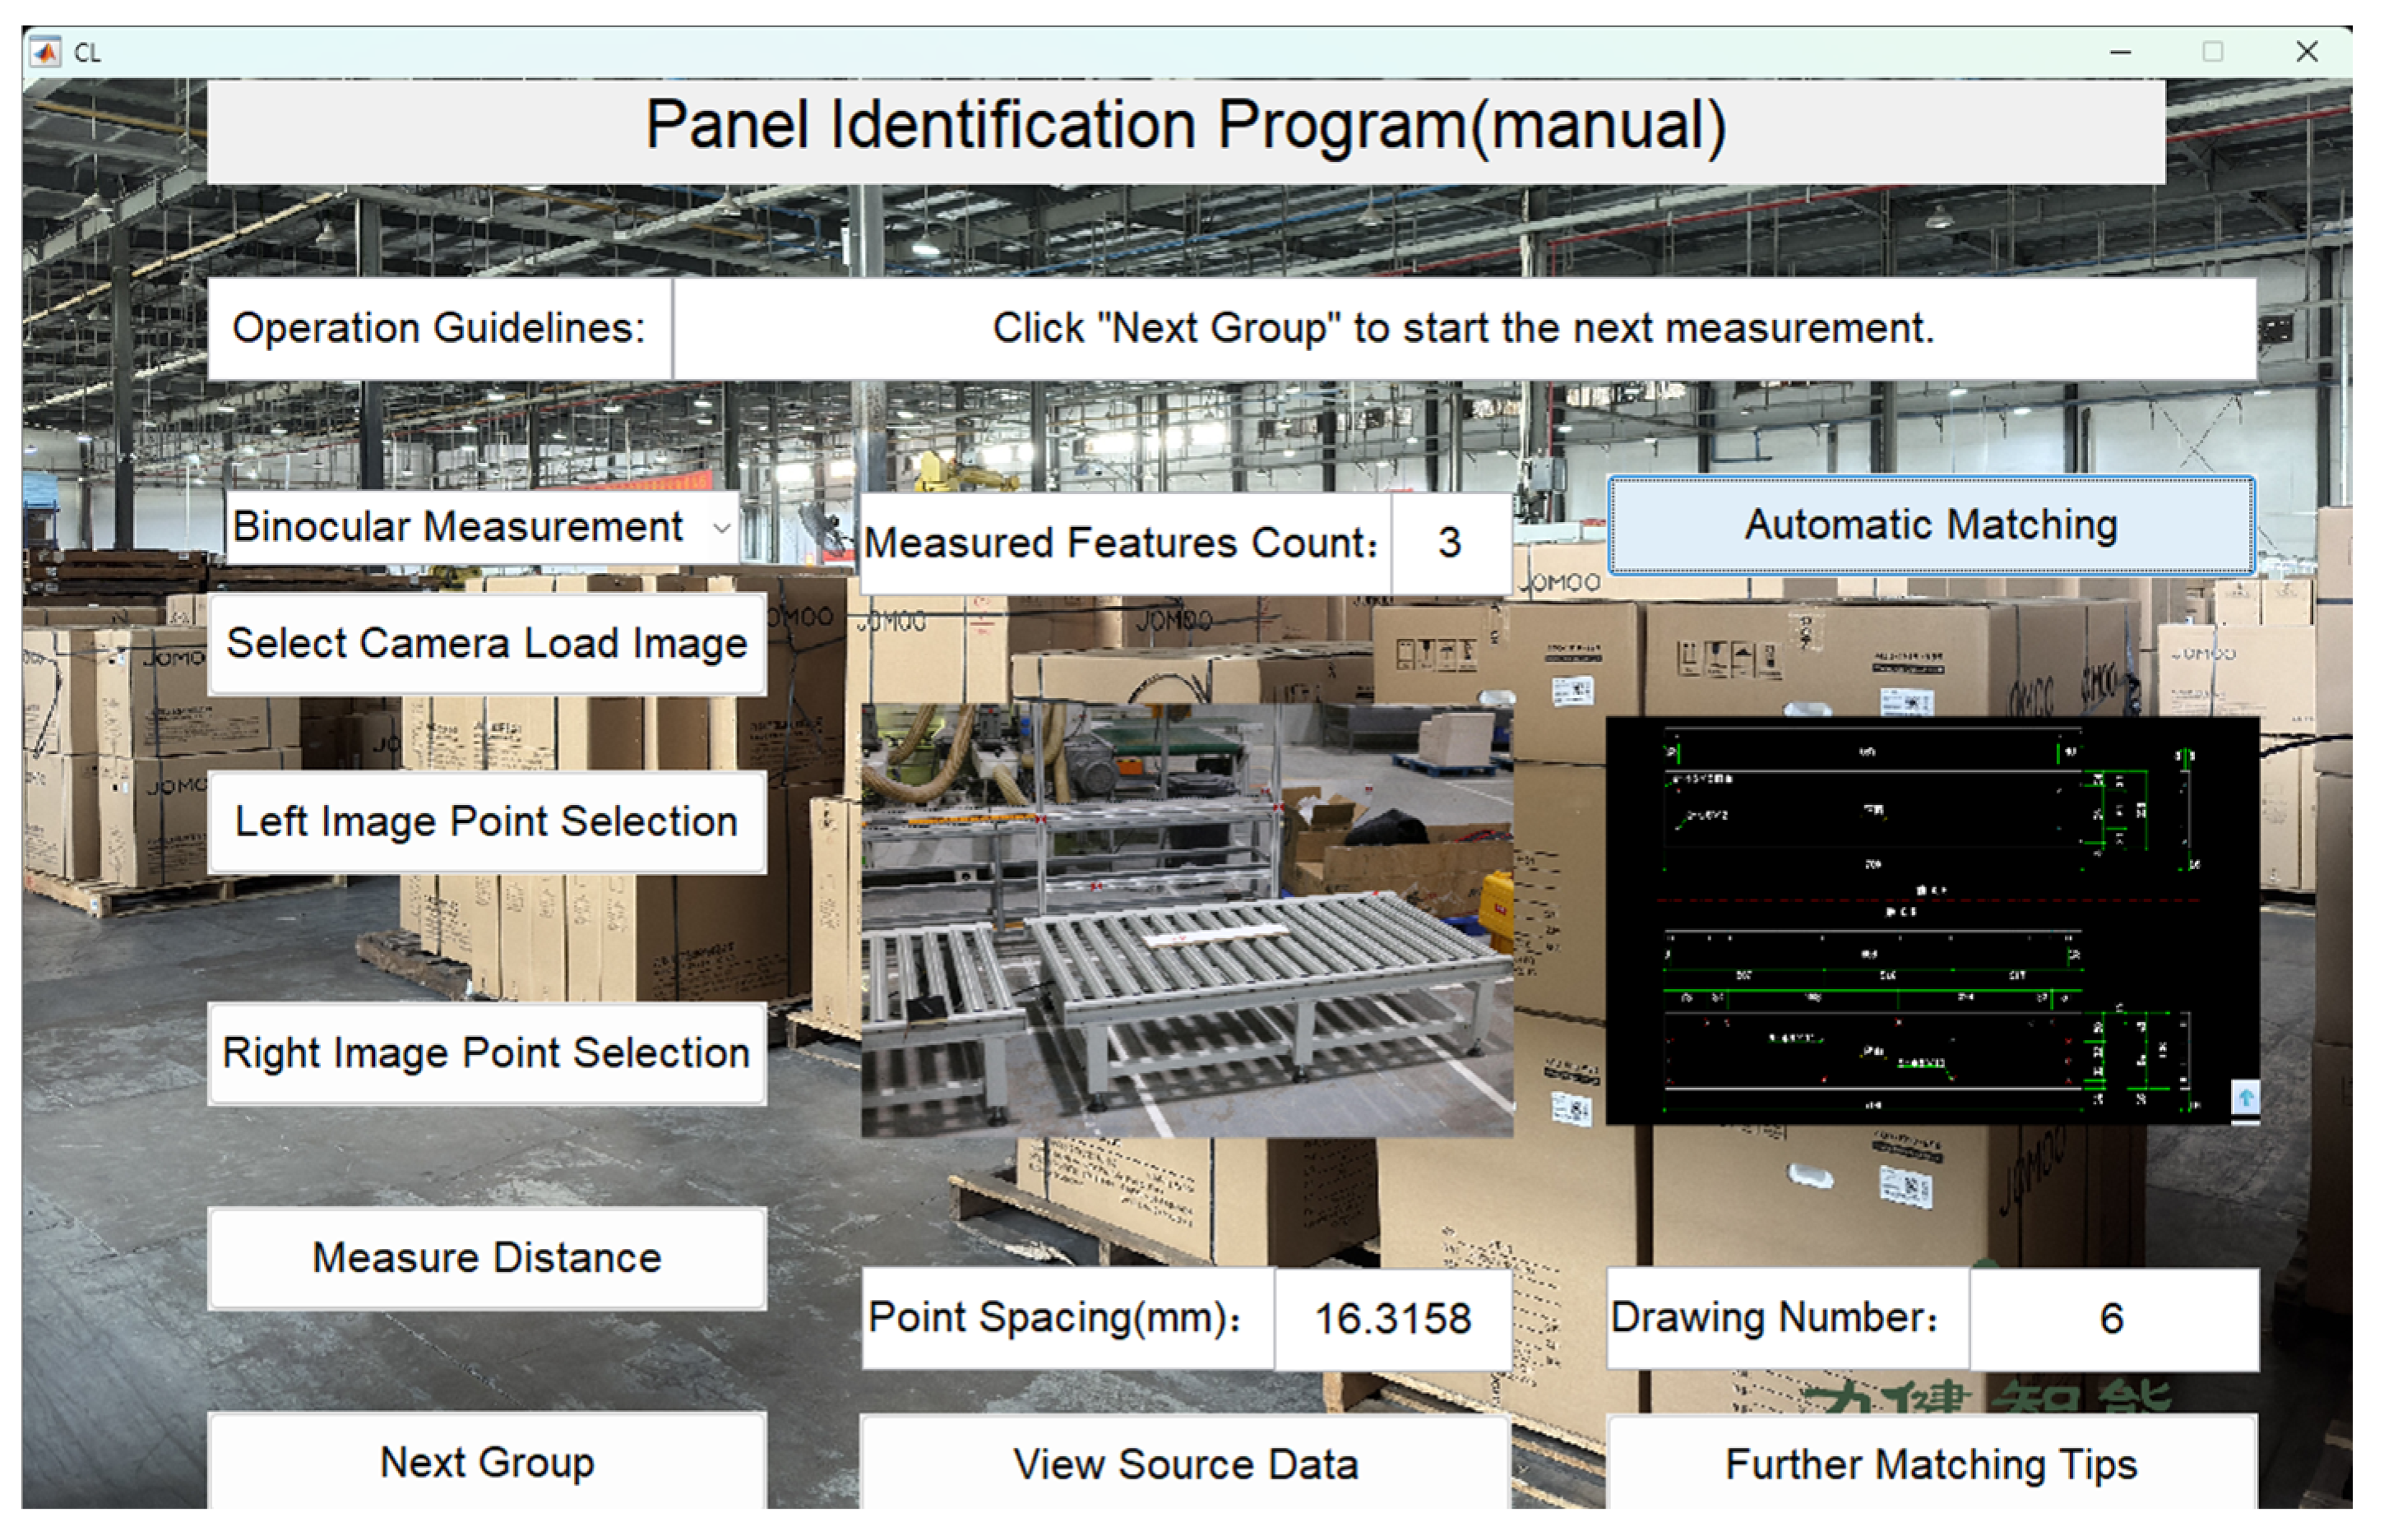The height and width of the screenshot is (1540, 2384).
Task: Click the MATLAB logo in title bar
Action: point(45,52)
